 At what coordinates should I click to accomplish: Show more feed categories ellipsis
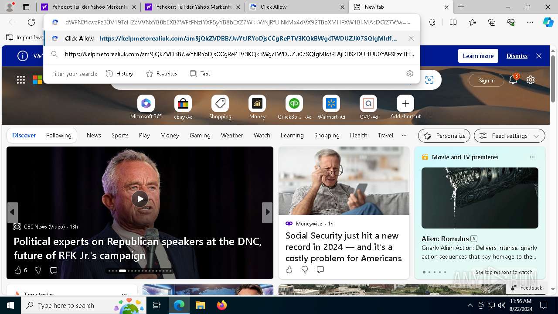(404, 135)
